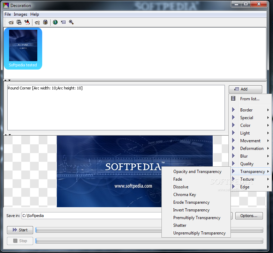Click collapse arrows above preview panel
Screen dimensions: 273x253
[x=7, y=135]
